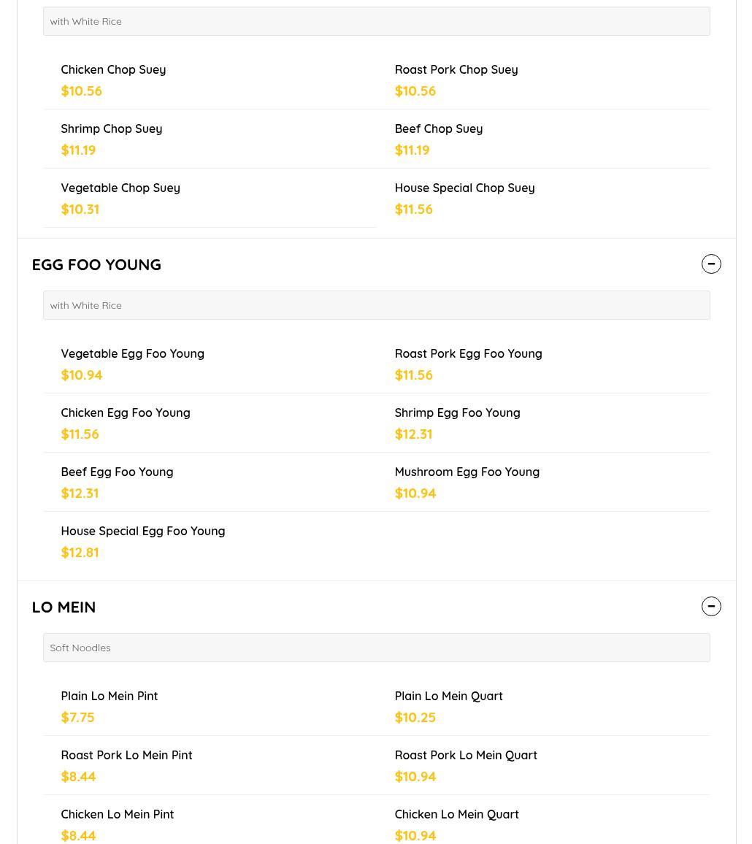
Task: Select Plain Lo Mein Quart
Action: point(448,697)
